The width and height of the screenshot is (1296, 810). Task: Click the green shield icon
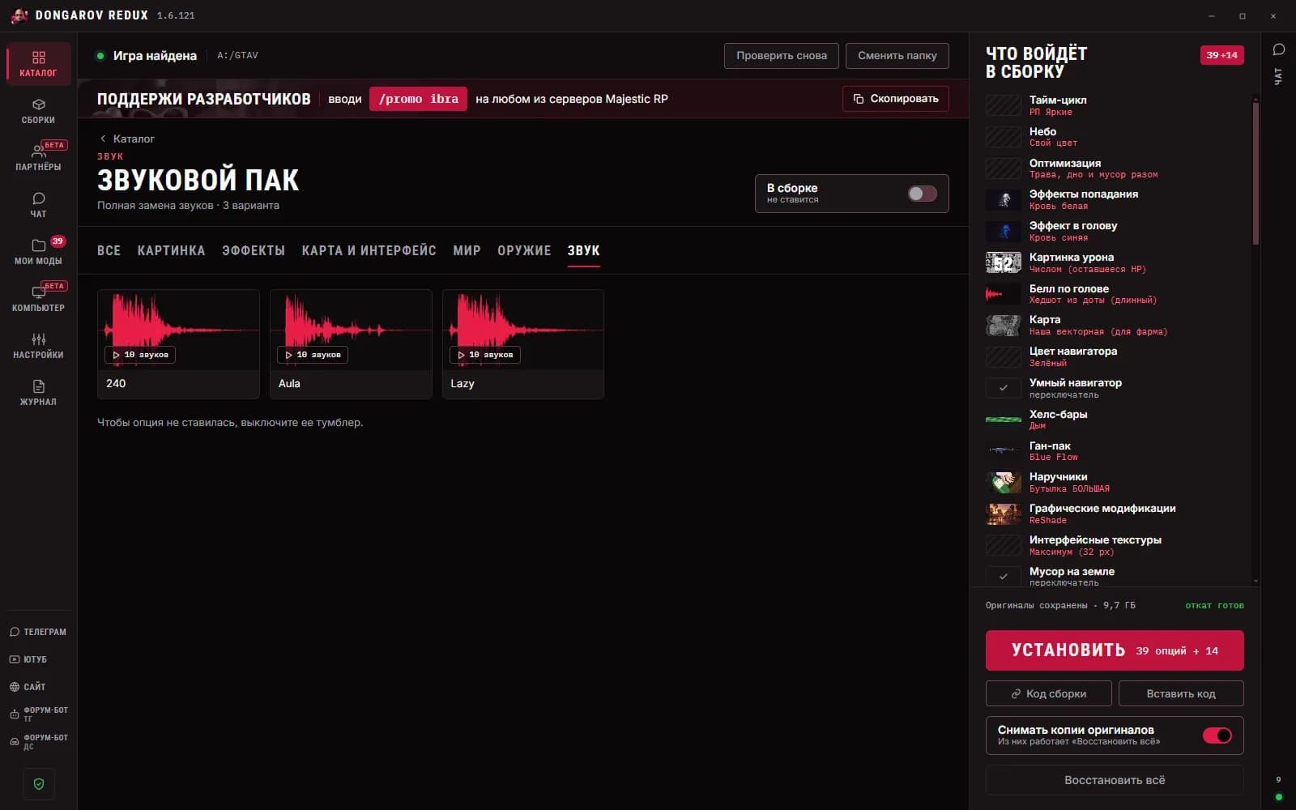(x=39, y=784)
